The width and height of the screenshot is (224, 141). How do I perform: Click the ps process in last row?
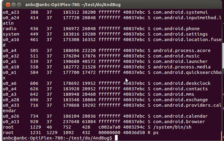click(156, 133)
